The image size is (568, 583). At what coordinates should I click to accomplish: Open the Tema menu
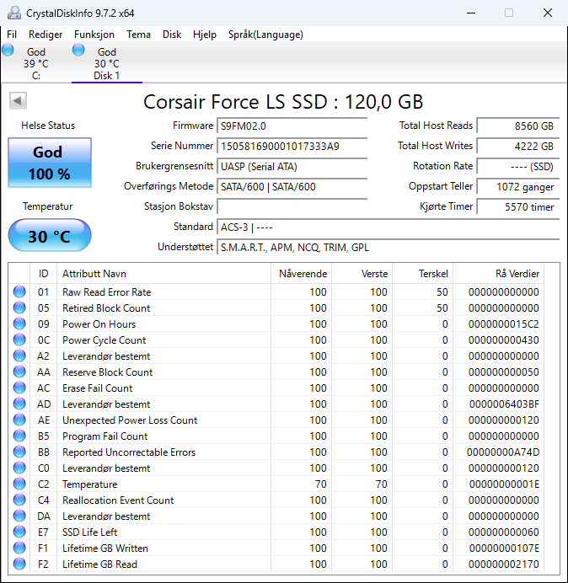(138, 35)
